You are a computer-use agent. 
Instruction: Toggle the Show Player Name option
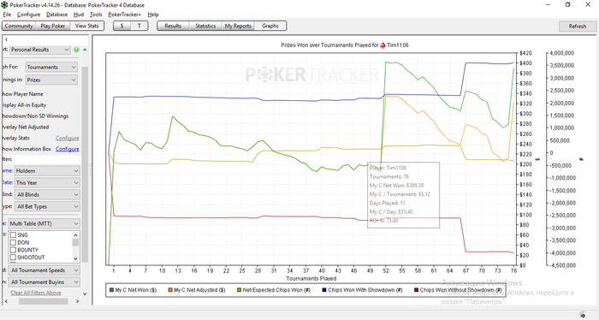(22, 94)
